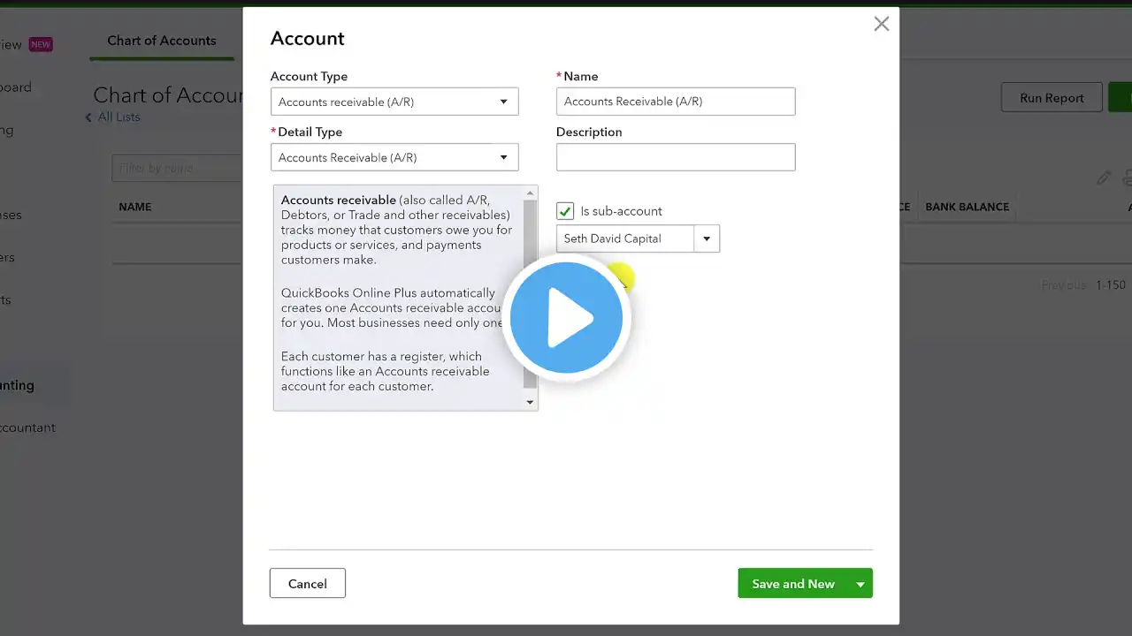1132x636 pixels.
Task: Open the Account Type dropdown
Action: tap(394, 102)
